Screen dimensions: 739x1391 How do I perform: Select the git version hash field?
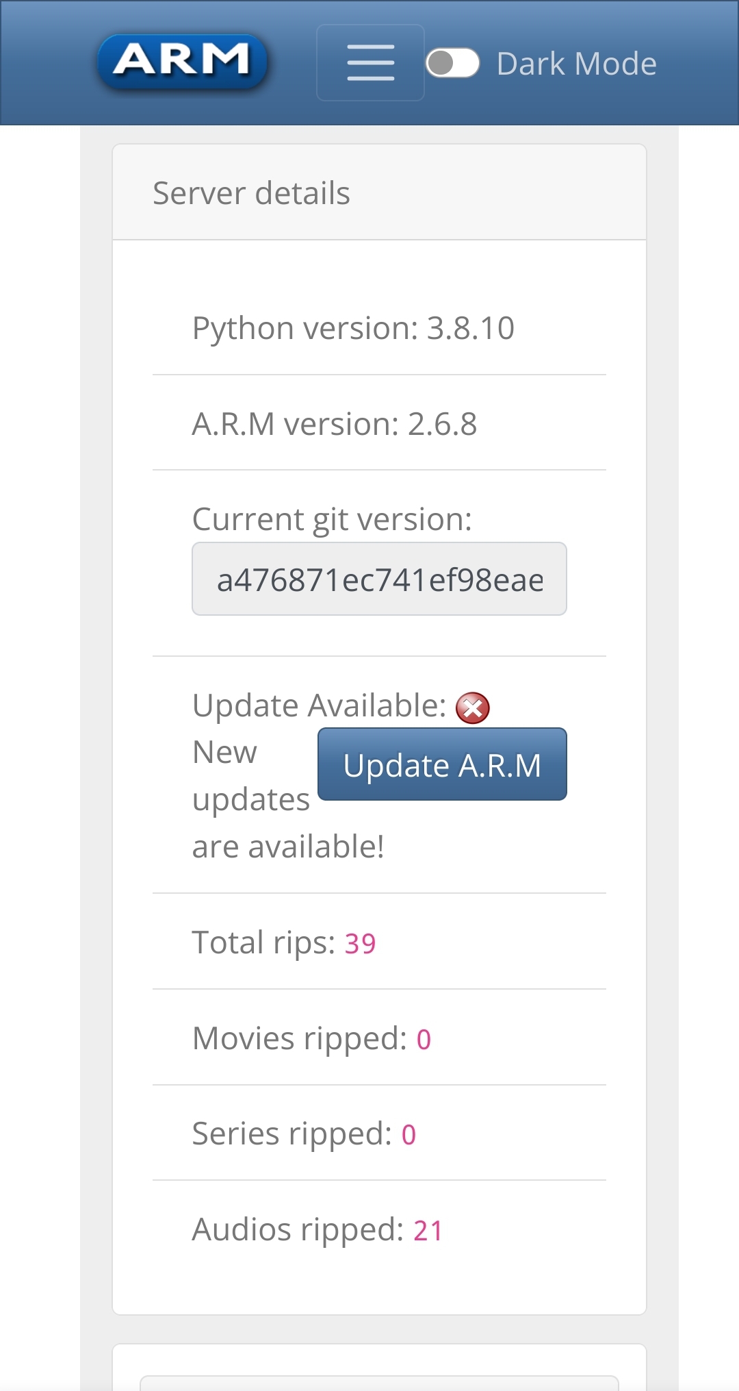(379, 579)
